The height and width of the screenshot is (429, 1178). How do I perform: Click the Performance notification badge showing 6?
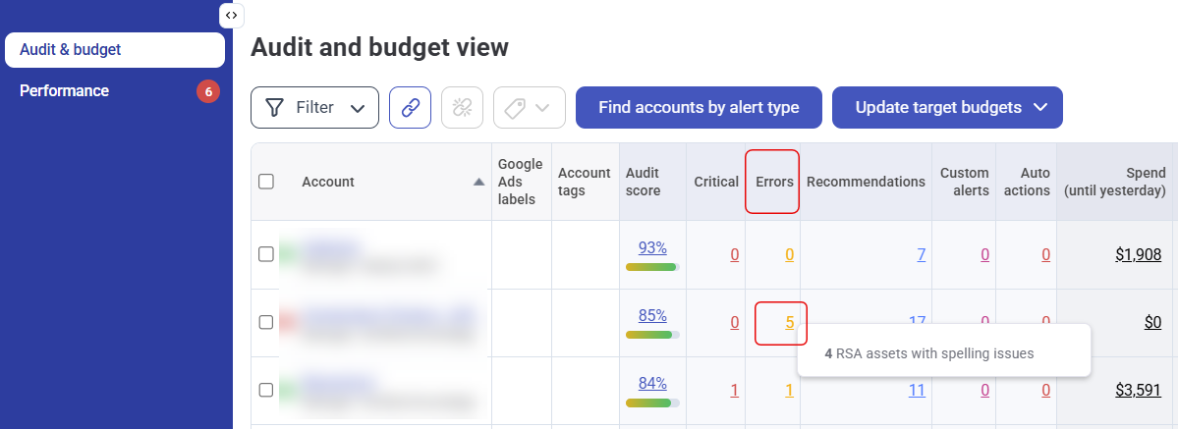(x=207, y=91)
